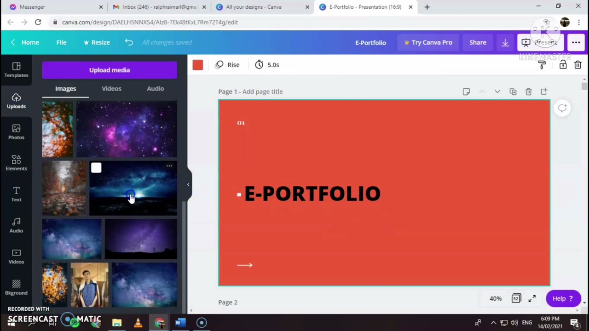Click the E-Portfolio design title
Viewport: 589px width, 331px height.
coord(370,42)
